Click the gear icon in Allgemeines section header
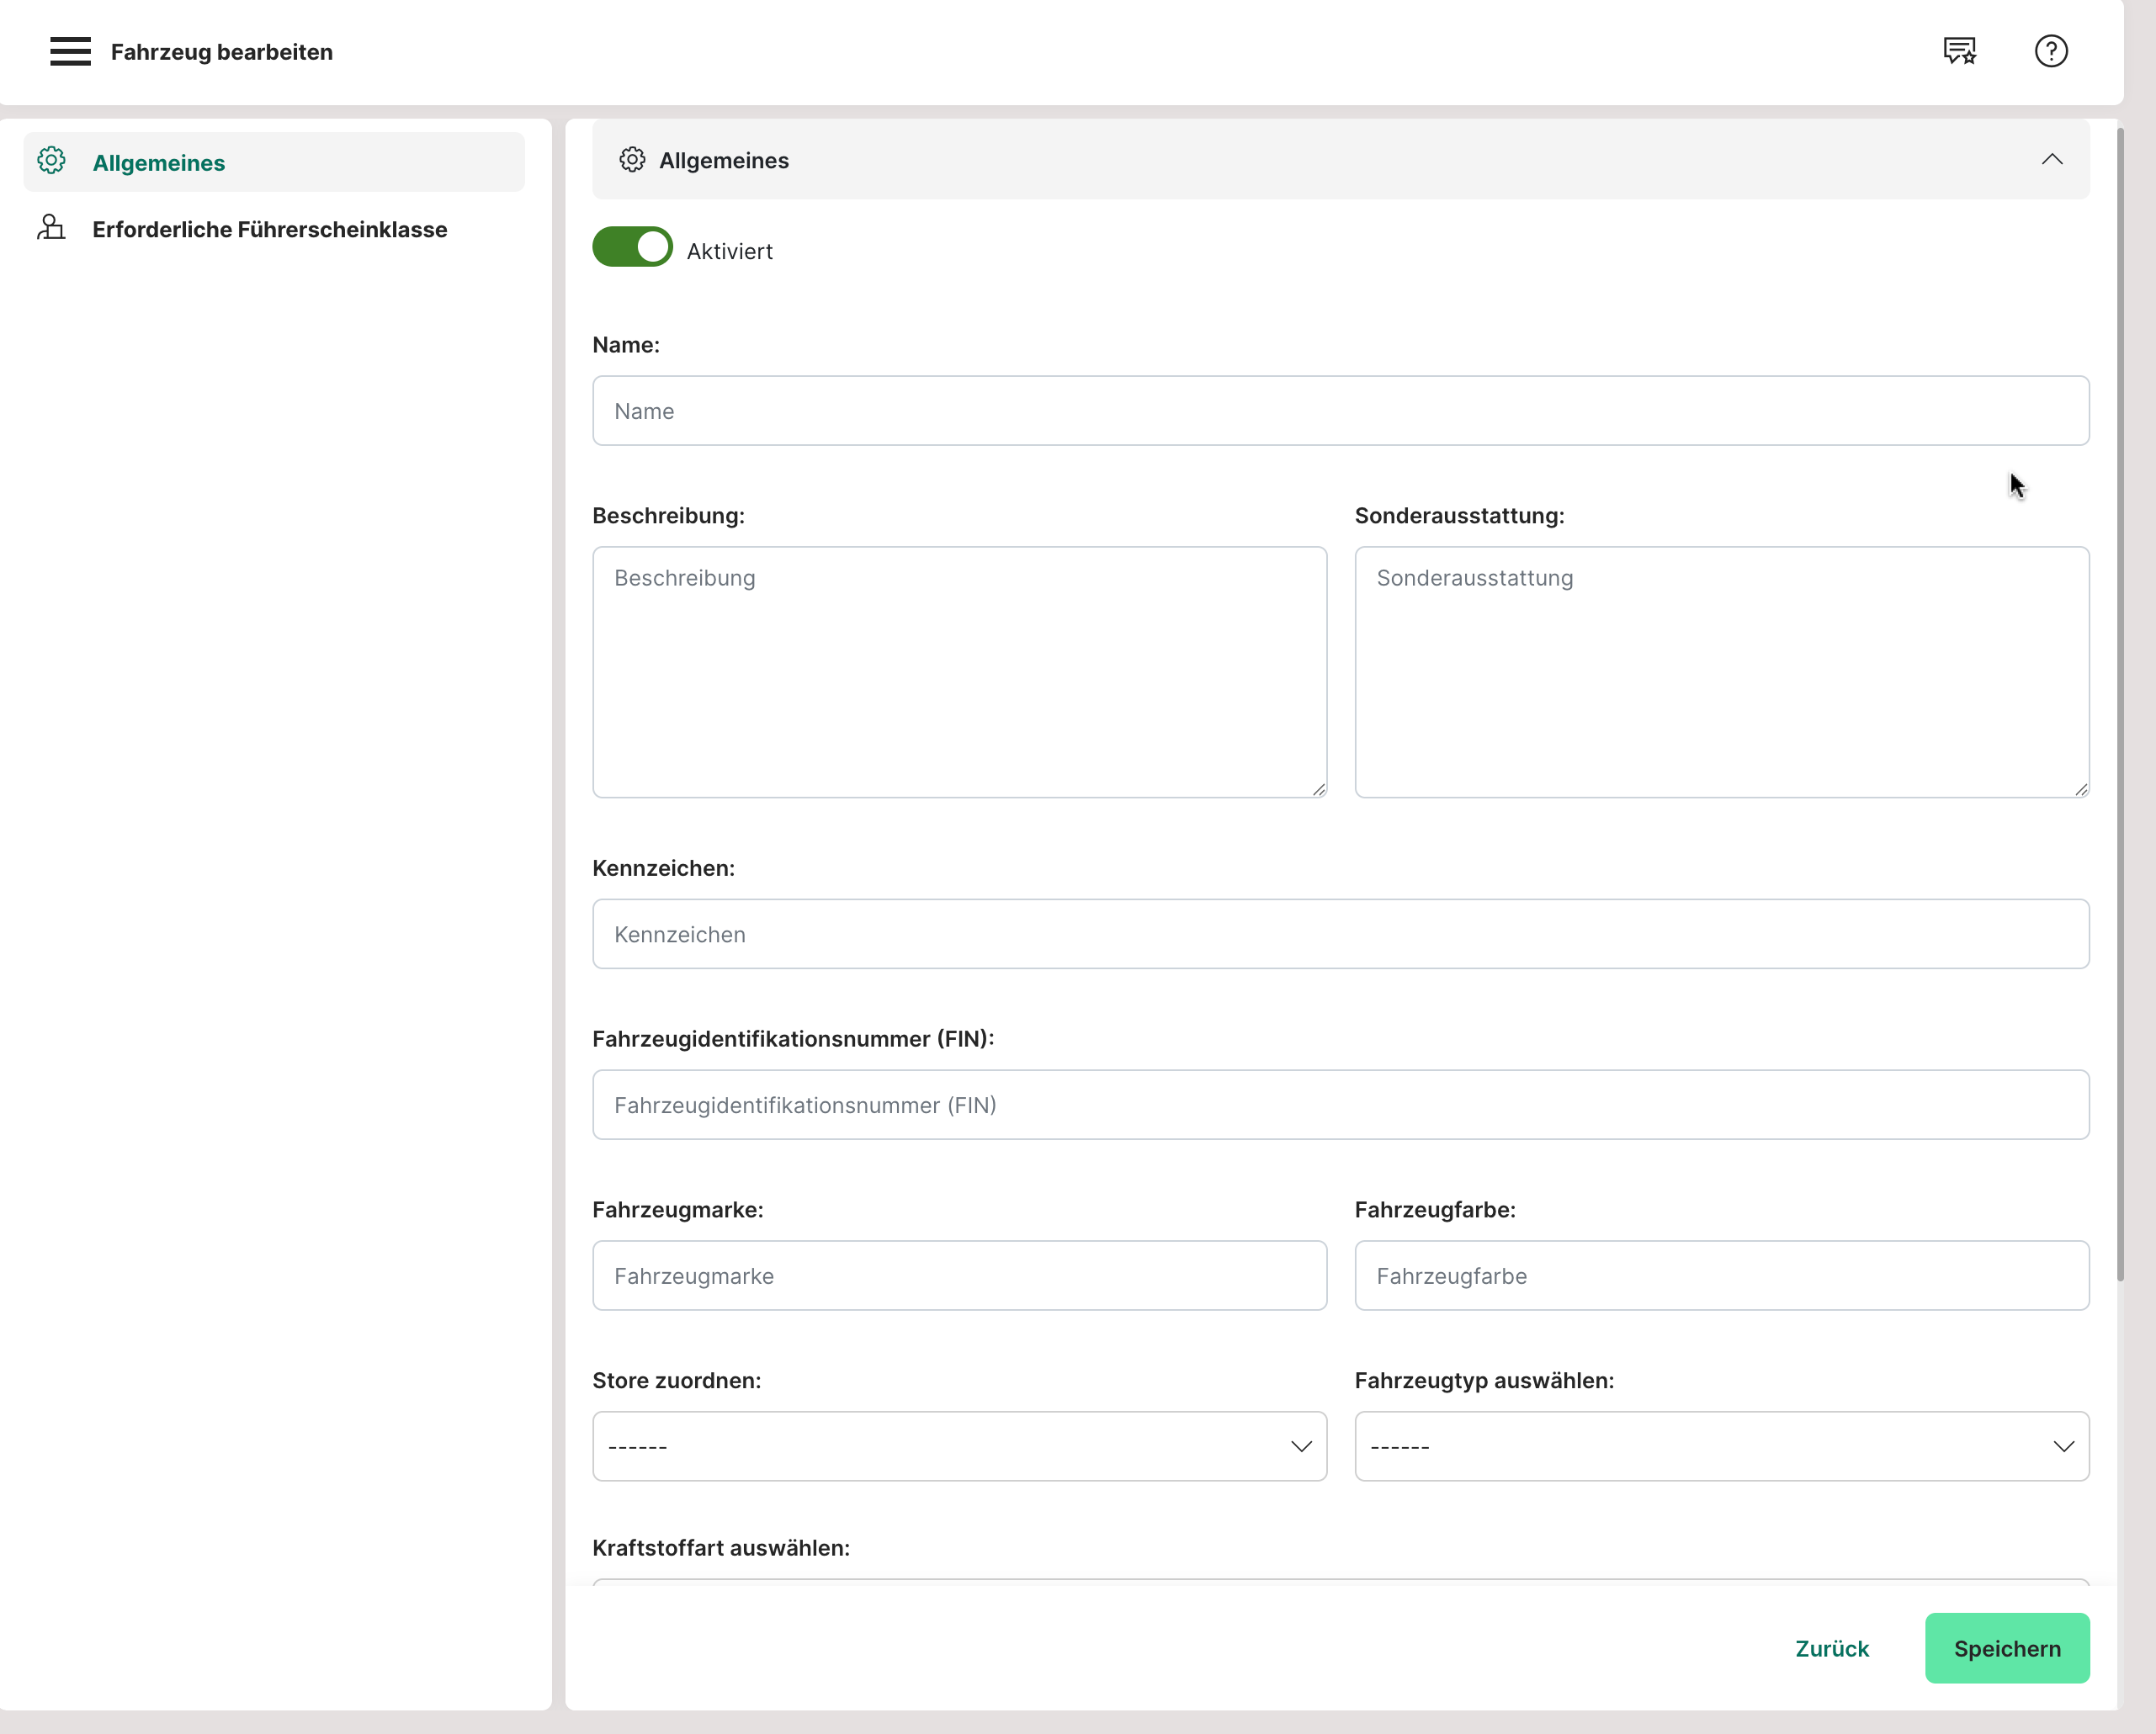2156x1734 pixels. pos(632,160)
